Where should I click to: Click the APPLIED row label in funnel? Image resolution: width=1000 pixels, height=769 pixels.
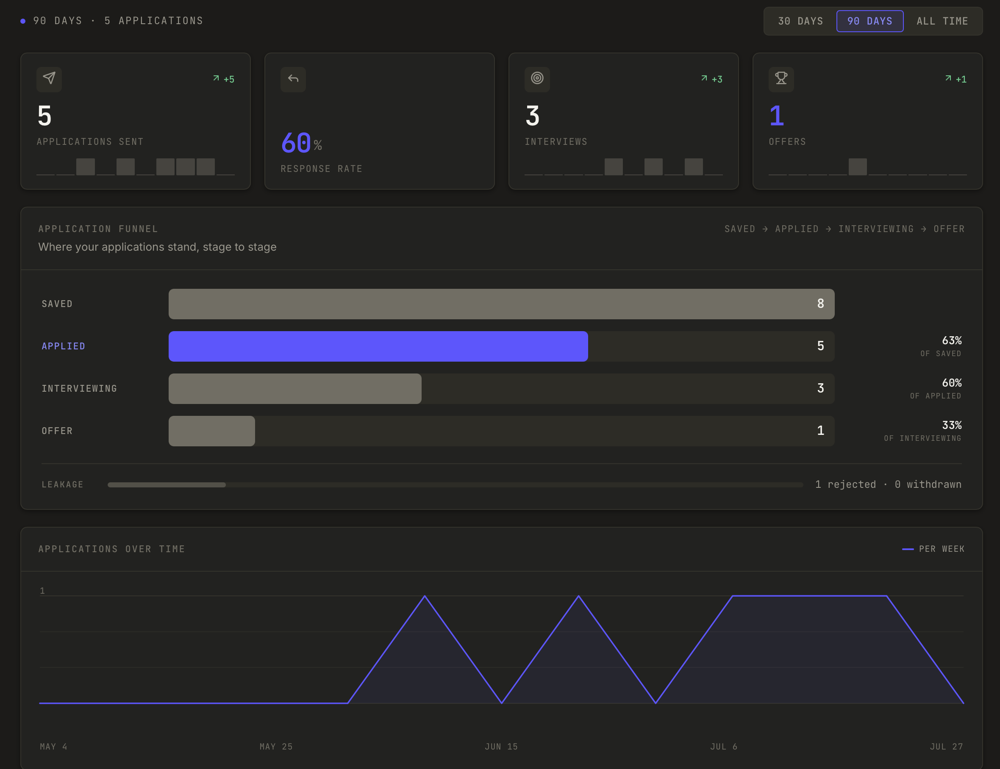click(63, 346)
